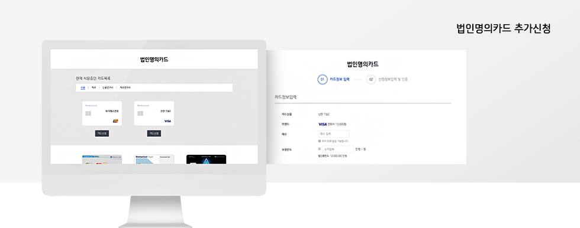
Task: Select the 신한 tab in card list filter
Action: [x=82, y=88]
